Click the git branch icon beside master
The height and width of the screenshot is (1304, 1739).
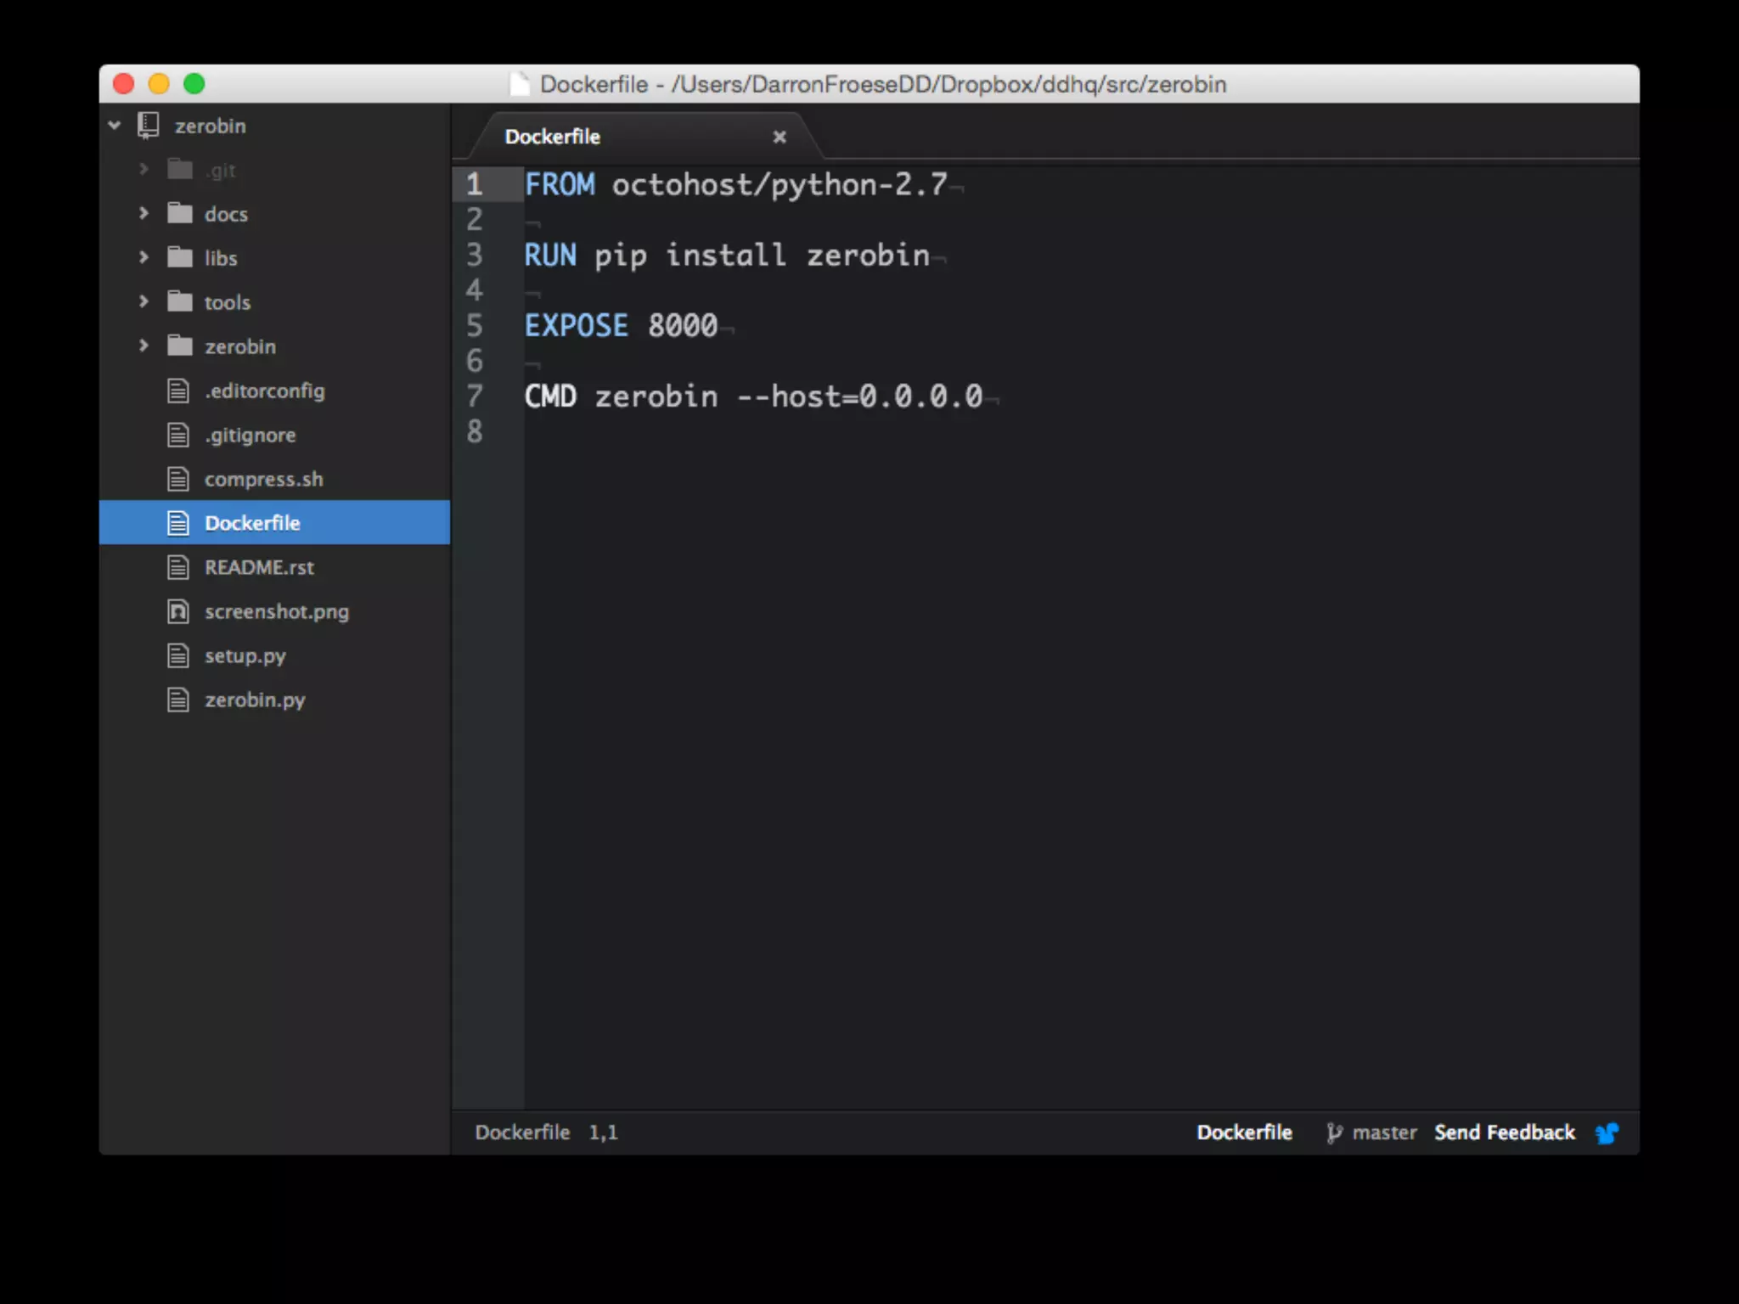coord(1334,1133)
